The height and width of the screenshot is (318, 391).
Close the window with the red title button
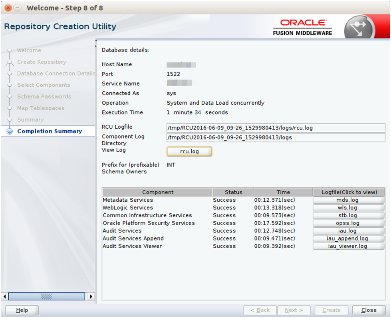click(x=8, y=8)
